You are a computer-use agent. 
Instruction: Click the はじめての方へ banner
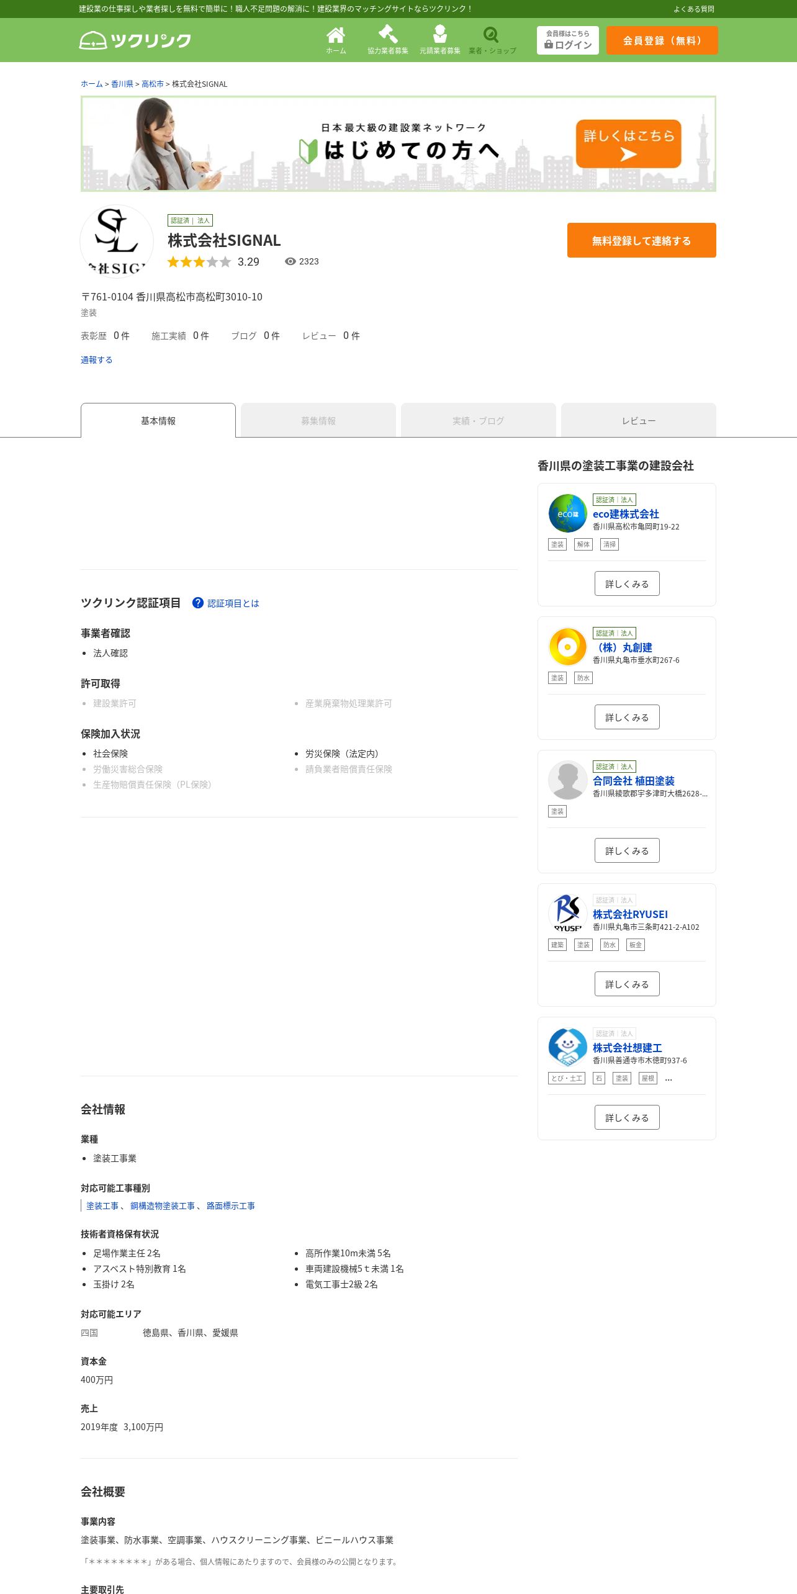coord(398,143)
